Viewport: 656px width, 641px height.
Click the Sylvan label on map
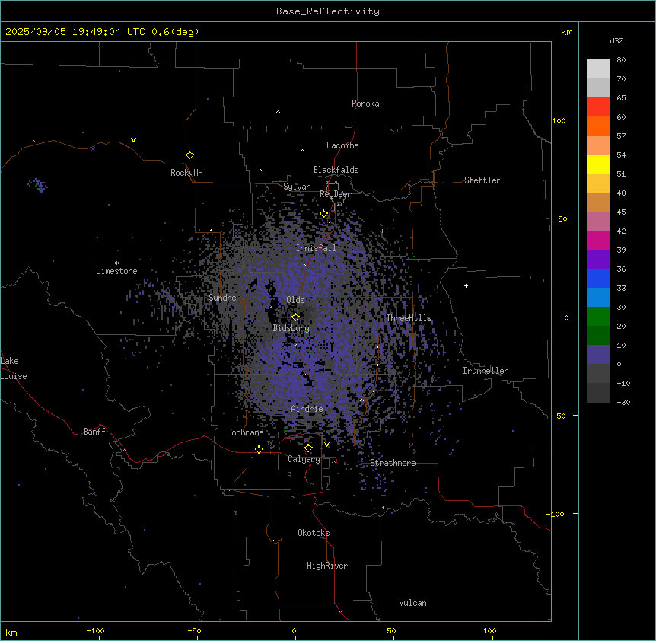(x=297, y=187)
